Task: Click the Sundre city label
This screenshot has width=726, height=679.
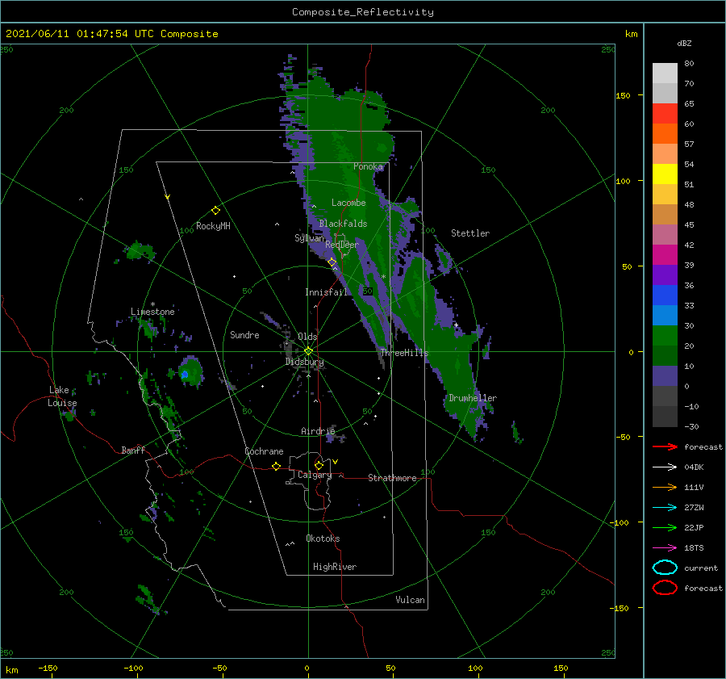Action: [244, 334]
